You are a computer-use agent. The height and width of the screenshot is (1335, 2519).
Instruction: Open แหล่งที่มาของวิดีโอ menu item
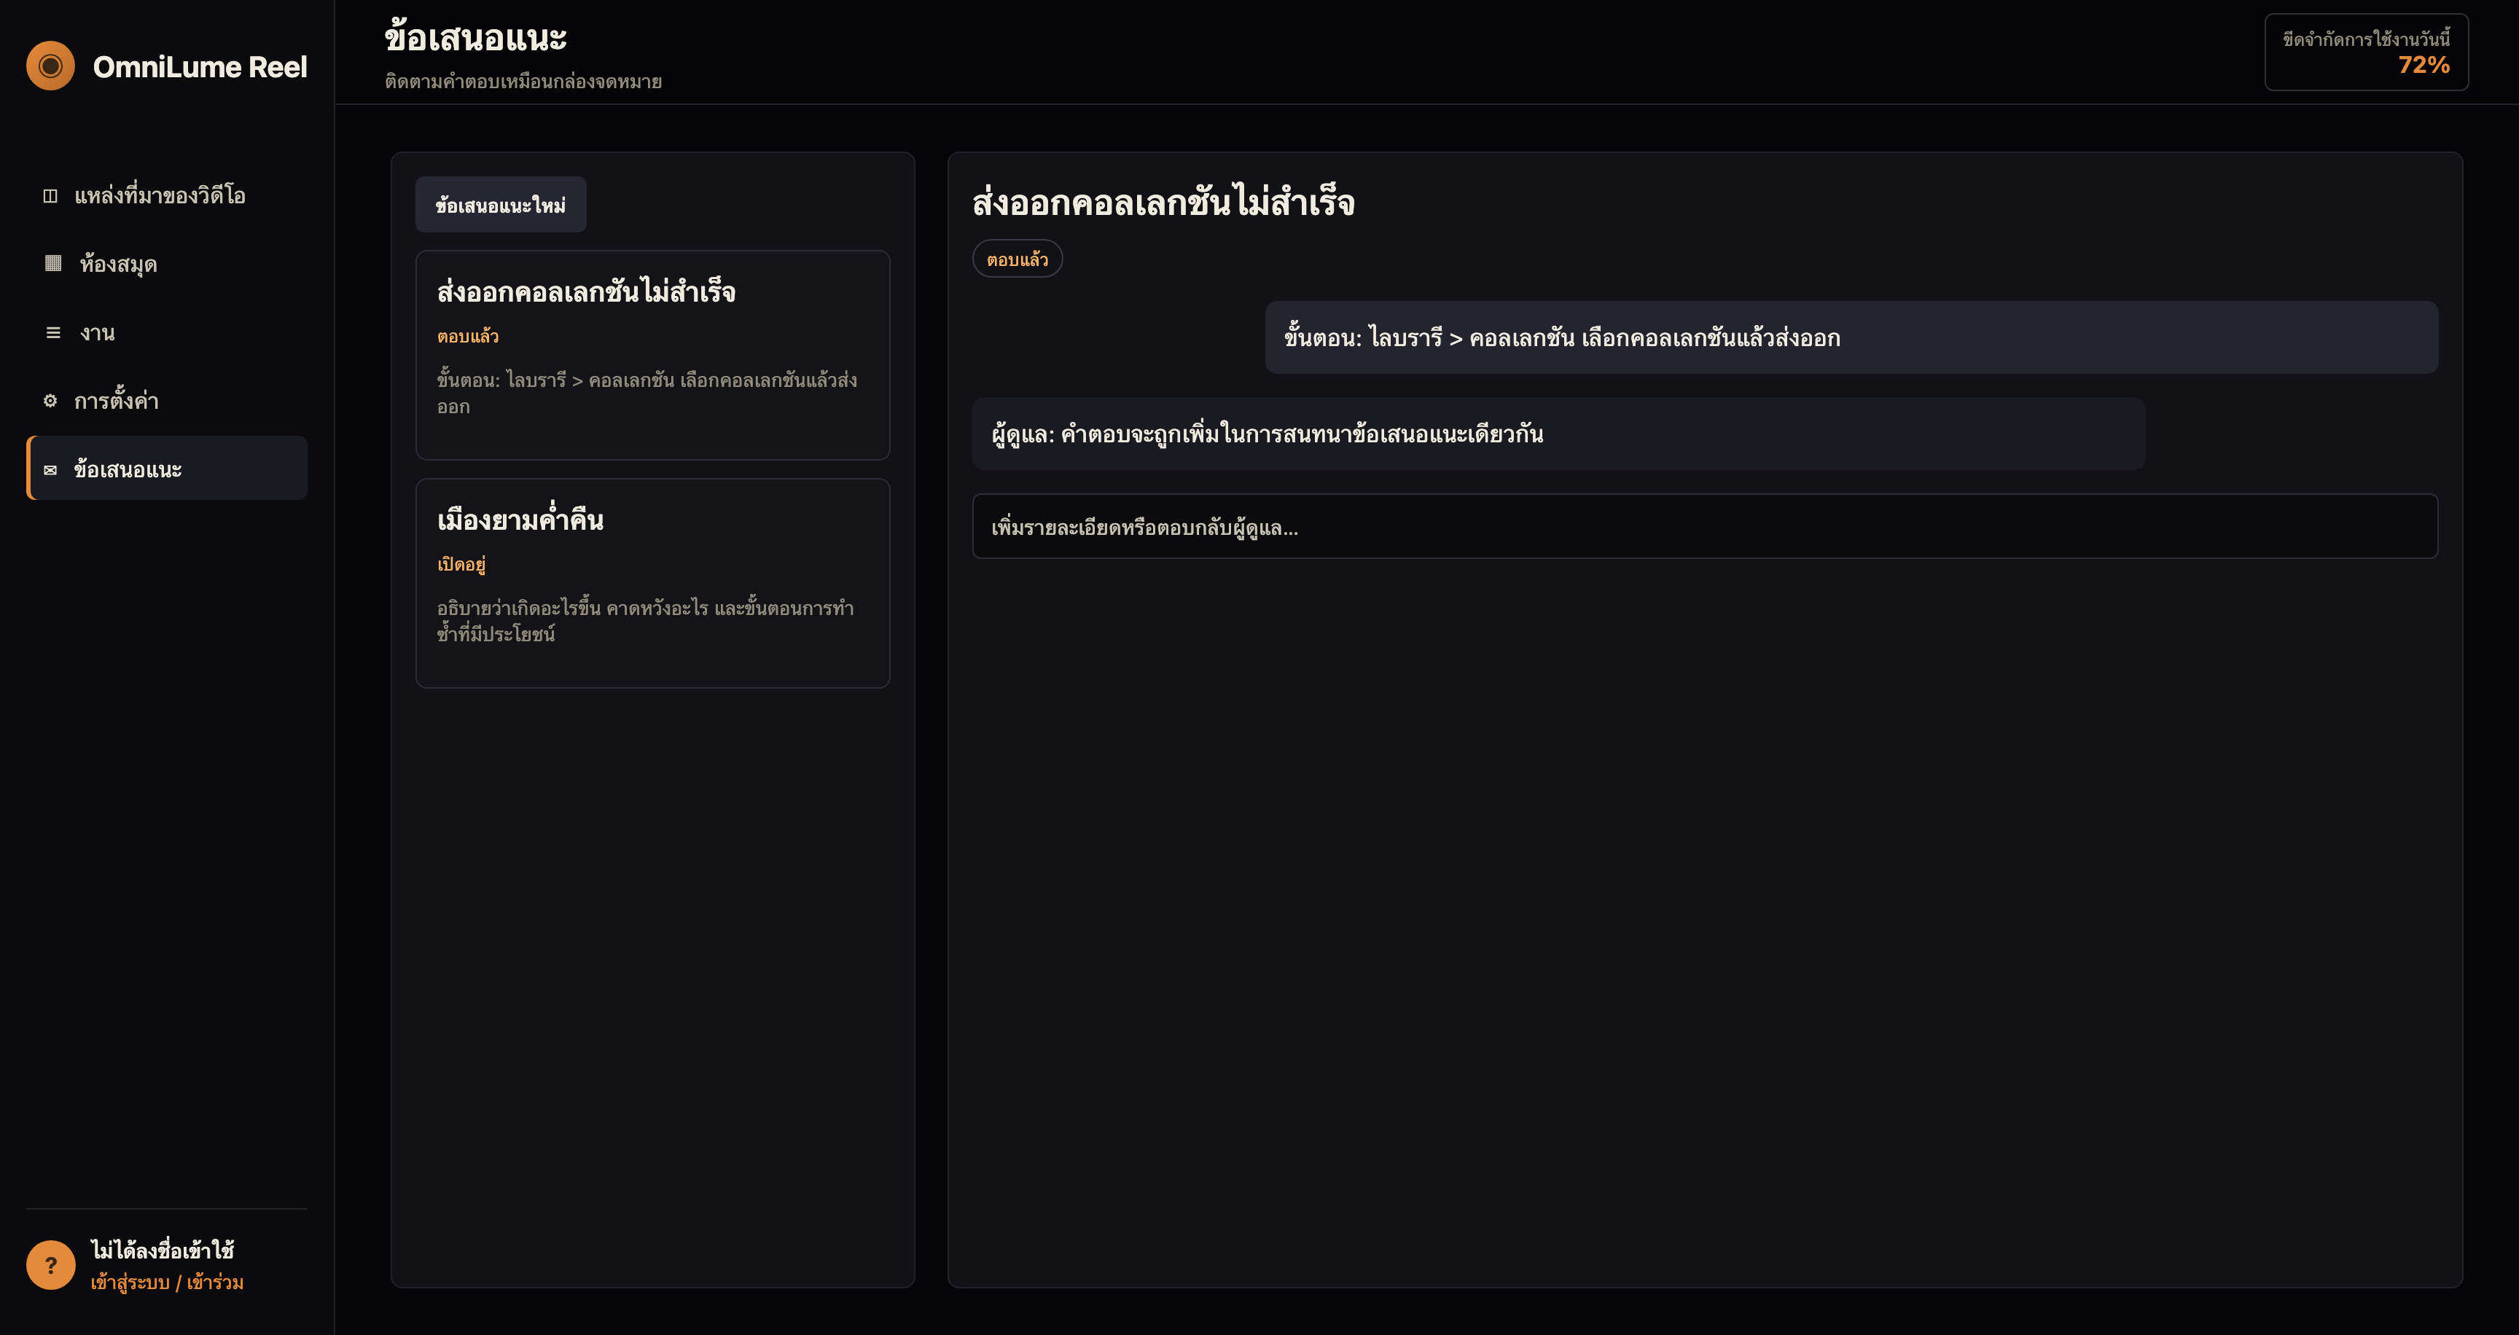[x=167, y=195]
